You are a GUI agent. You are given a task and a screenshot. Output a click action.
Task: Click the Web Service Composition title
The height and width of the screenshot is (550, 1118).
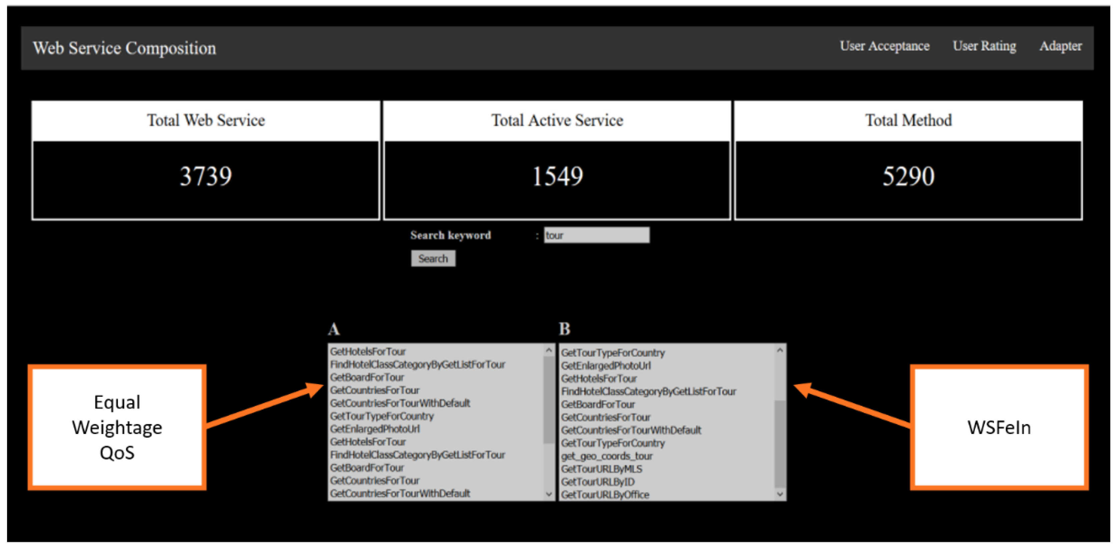click(x=124, y=48)
